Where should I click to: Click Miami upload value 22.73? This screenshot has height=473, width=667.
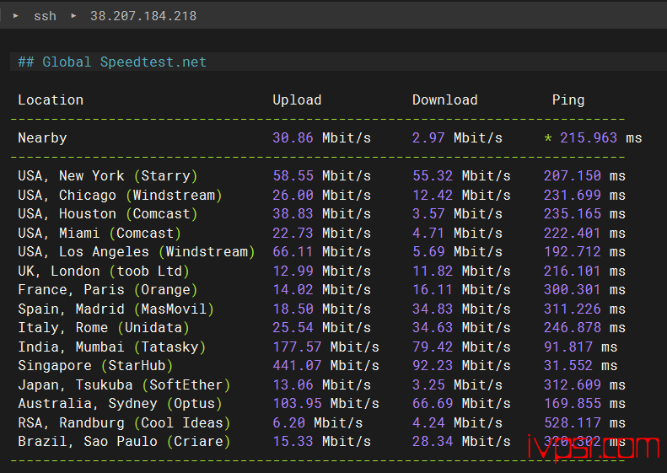tap(293, 233)
